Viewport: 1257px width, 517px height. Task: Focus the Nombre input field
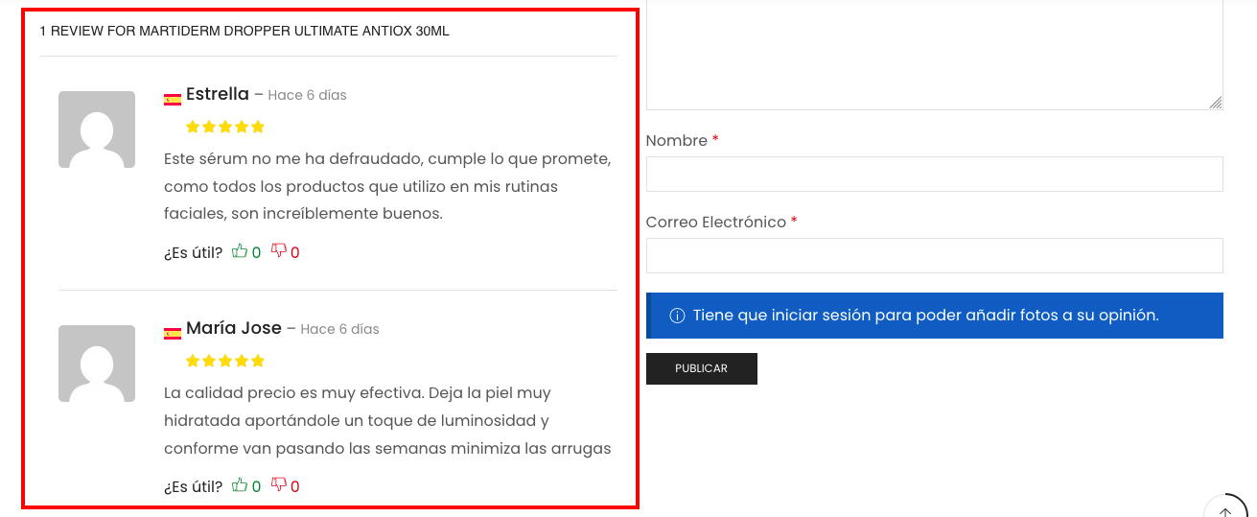[935, 175]
